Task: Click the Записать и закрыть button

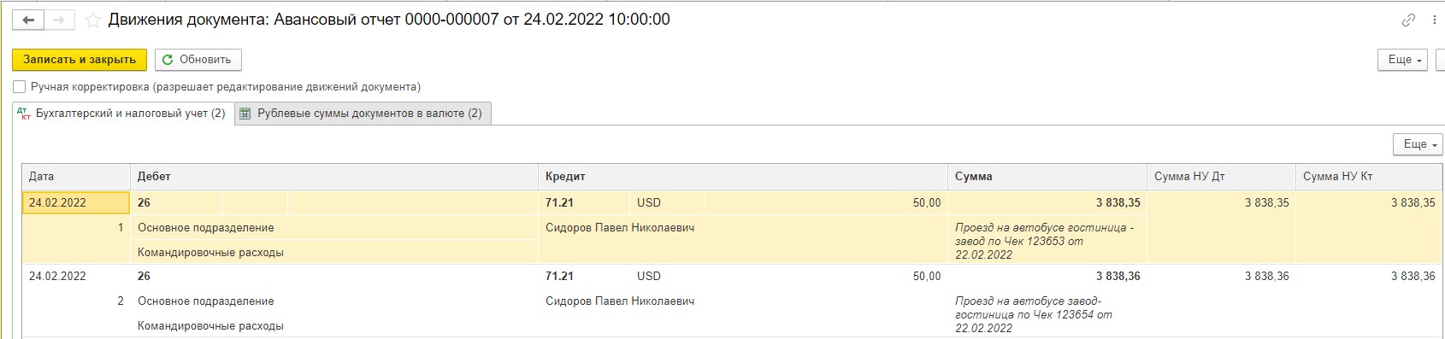Action: point(80,60)
